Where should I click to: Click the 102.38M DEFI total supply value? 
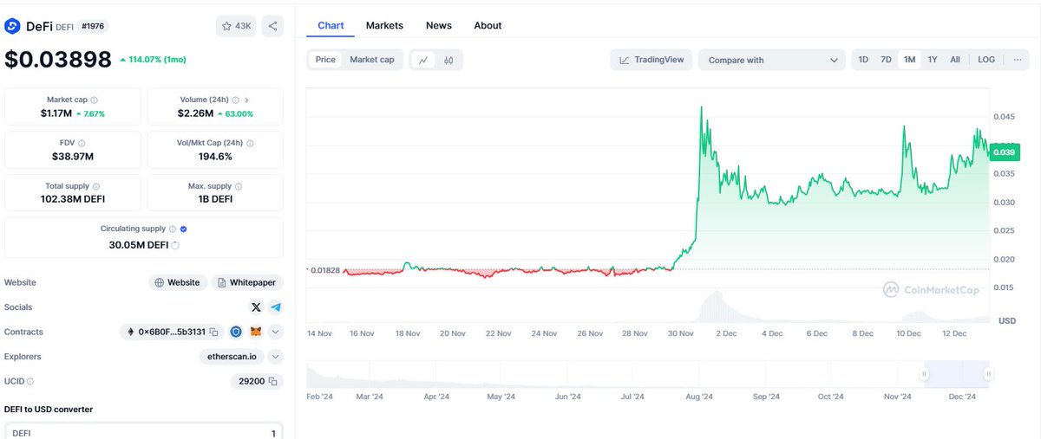point(73,199)
